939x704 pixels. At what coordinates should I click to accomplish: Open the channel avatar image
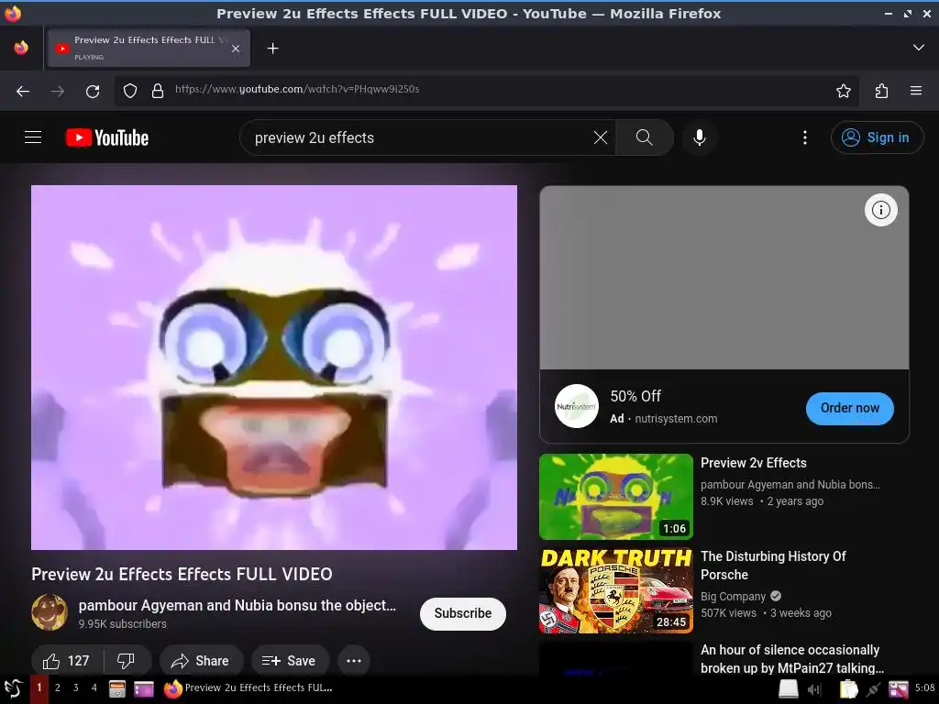(x=50, y=612)
